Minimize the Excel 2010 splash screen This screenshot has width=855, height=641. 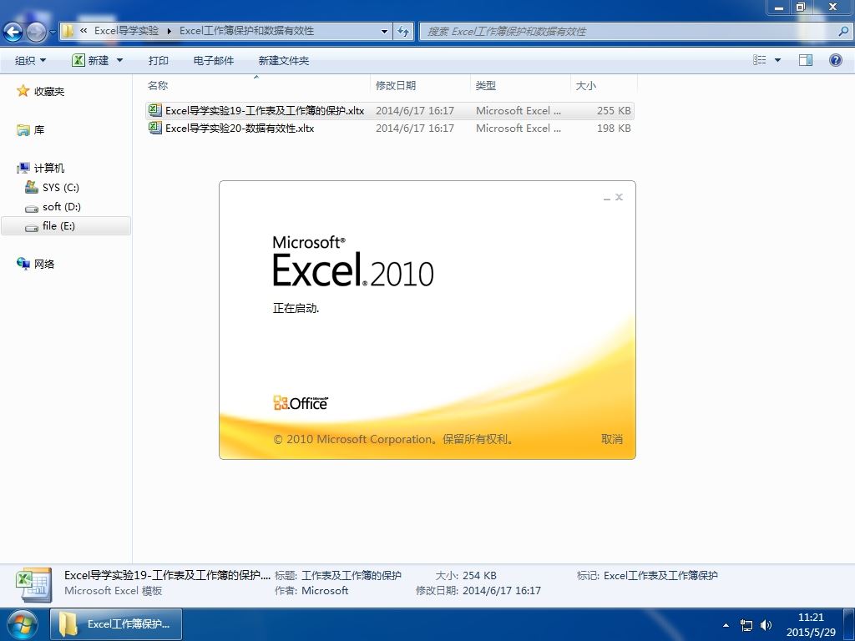(x=607, y=198)
